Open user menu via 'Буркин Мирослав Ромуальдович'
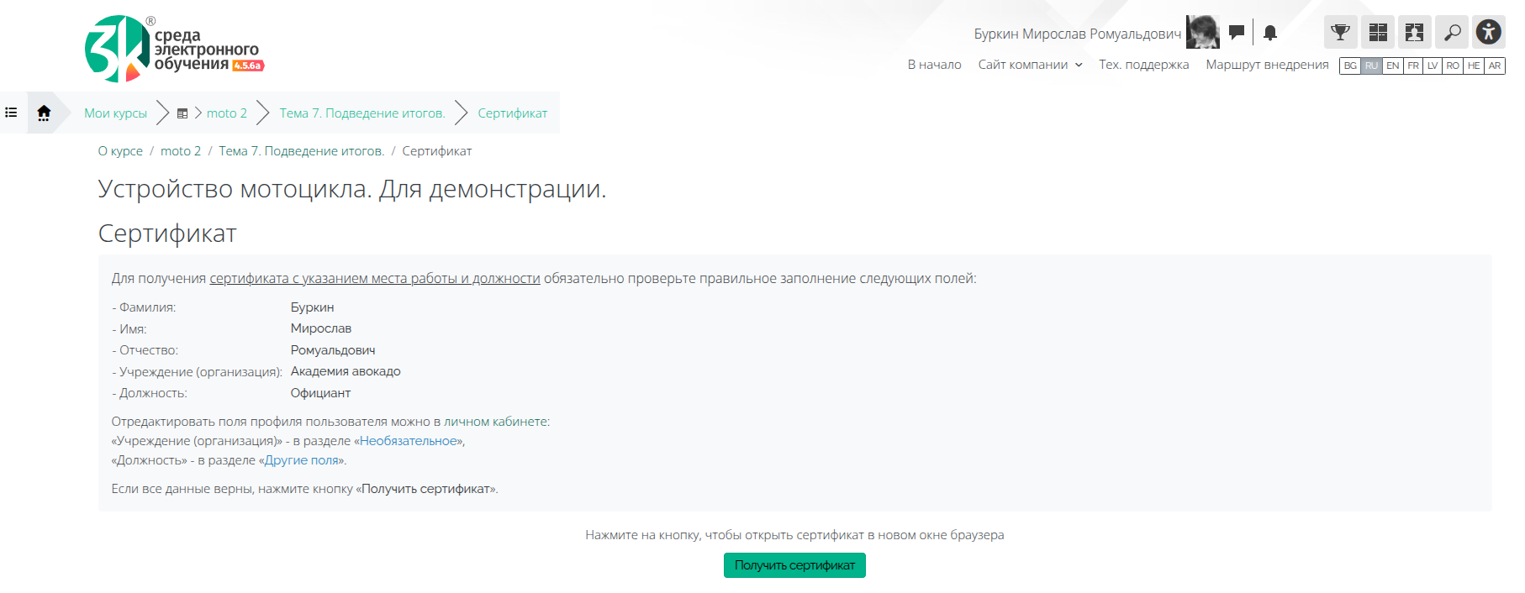This screenshot has width=1525, height=593. (1077, 34)
